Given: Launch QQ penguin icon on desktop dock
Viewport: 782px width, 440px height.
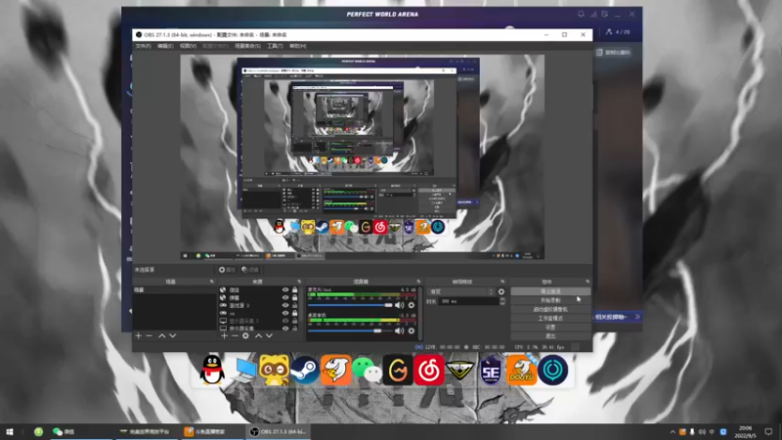Looking at the screenshot, I should pyautogui.click(x=212, y=371).
